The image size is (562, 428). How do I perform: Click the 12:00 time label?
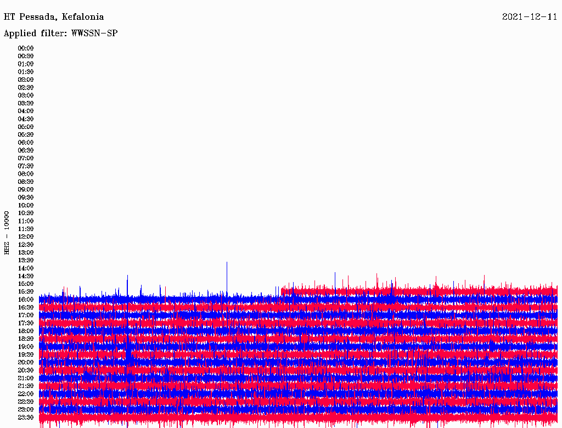(26, 237)
